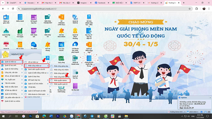Switch to the ChatGPT browser tab

tap(14, 3)
